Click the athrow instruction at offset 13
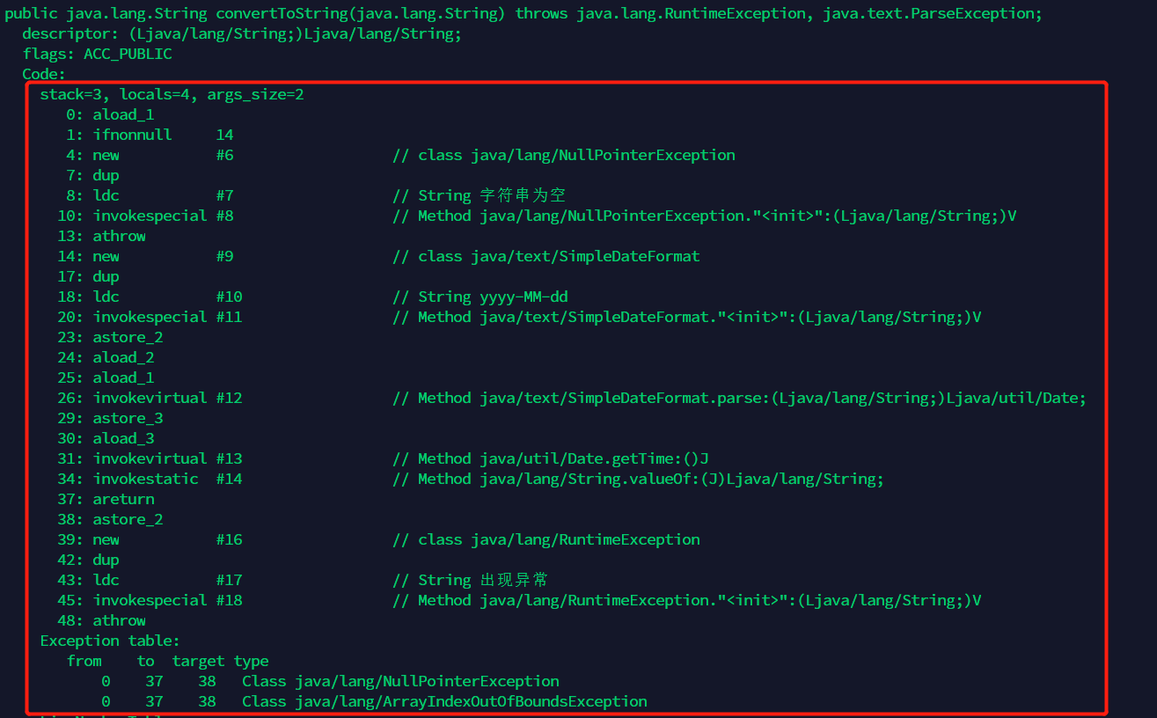 pos(119,236)
